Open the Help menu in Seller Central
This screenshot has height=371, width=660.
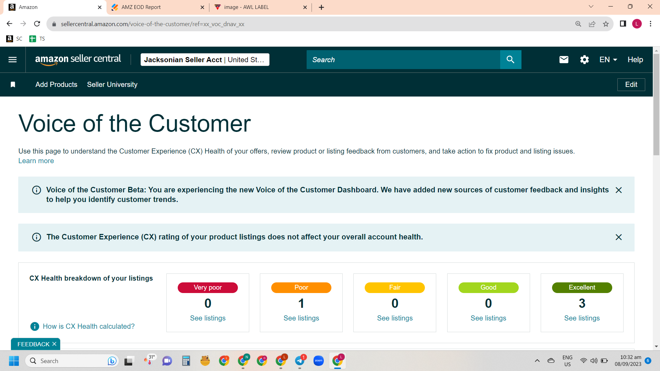point(635,60)
